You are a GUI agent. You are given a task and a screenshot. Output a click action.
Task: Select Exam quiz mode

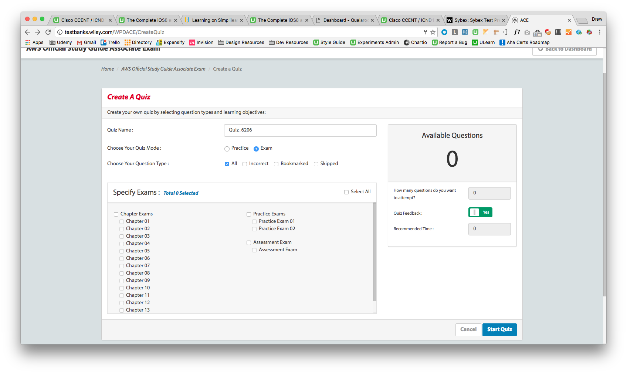[x=256, y=149]
